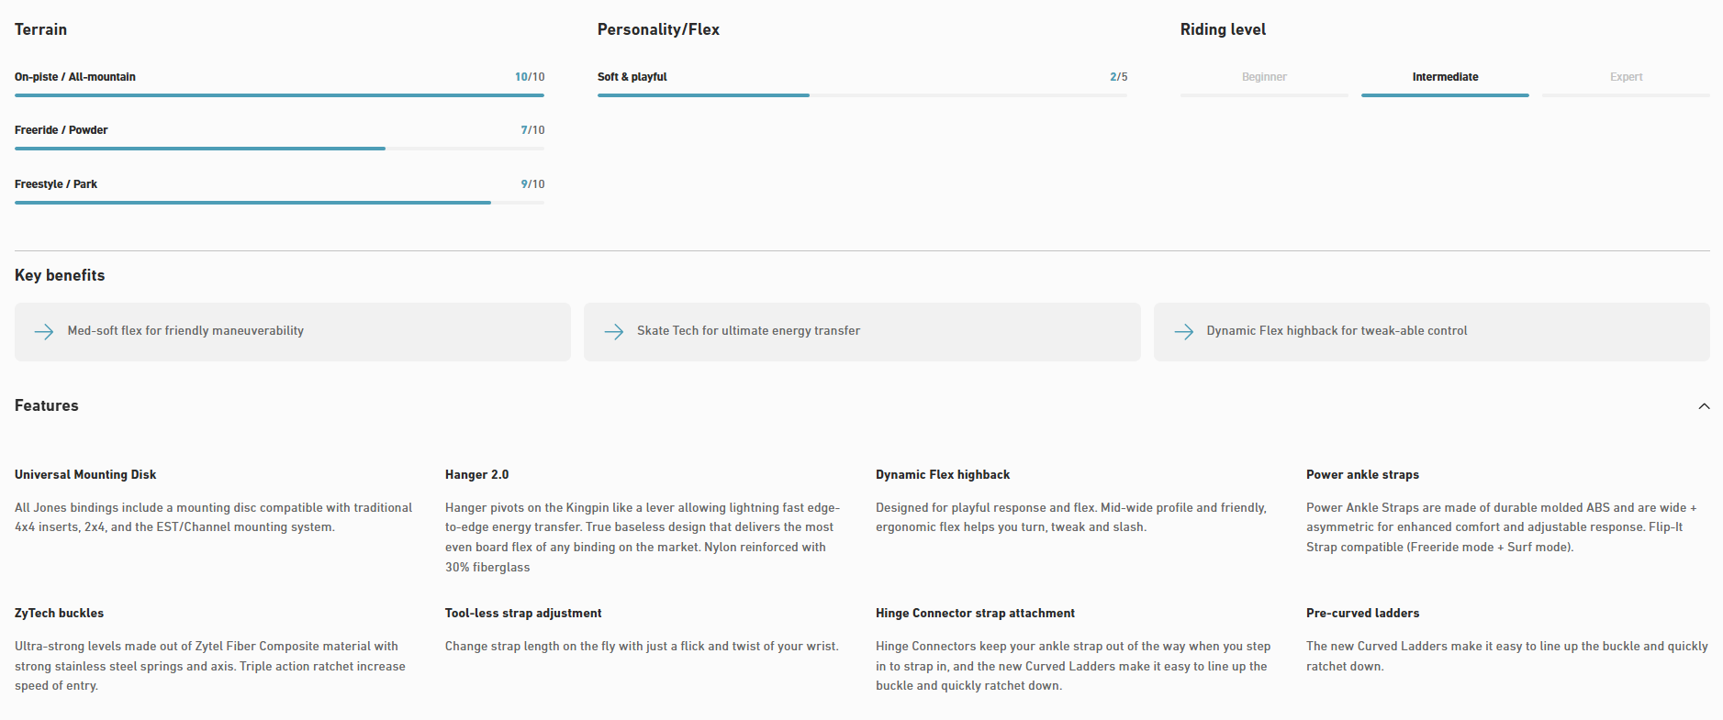Open the Dynamic Flex highback benefit card

[x=1431, y=331]
